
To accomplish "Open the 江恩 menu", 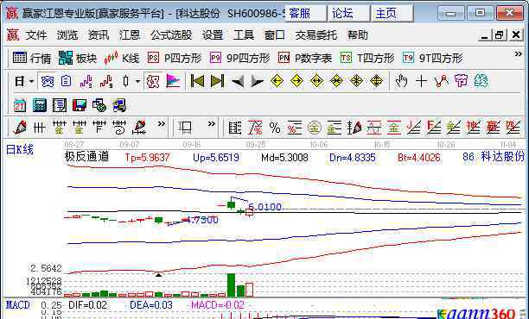I will (x=130, y=35).
